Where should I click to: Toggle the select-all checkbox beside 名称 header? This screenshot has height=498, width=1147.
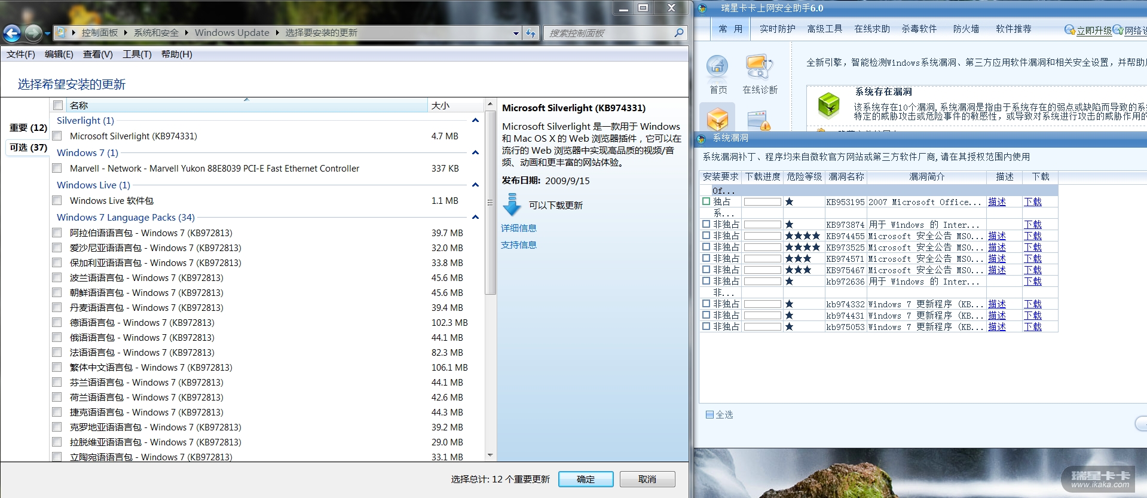(58, 105)
